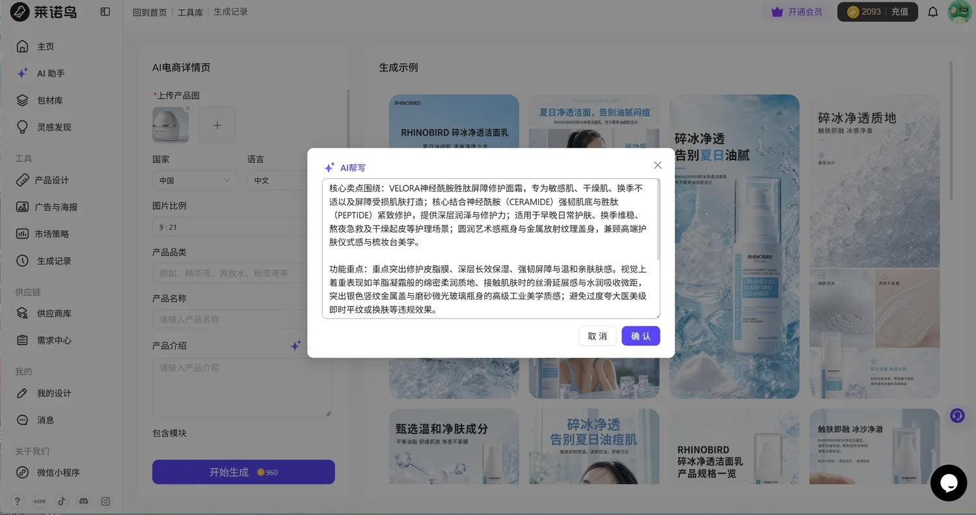
Task: Click the 取消 button in the dialog
Action: tap(597, 336)
